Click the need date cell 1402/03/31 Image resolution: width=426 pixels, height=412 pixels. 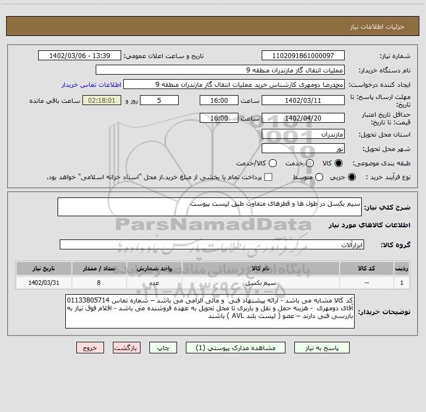[44, 283]
